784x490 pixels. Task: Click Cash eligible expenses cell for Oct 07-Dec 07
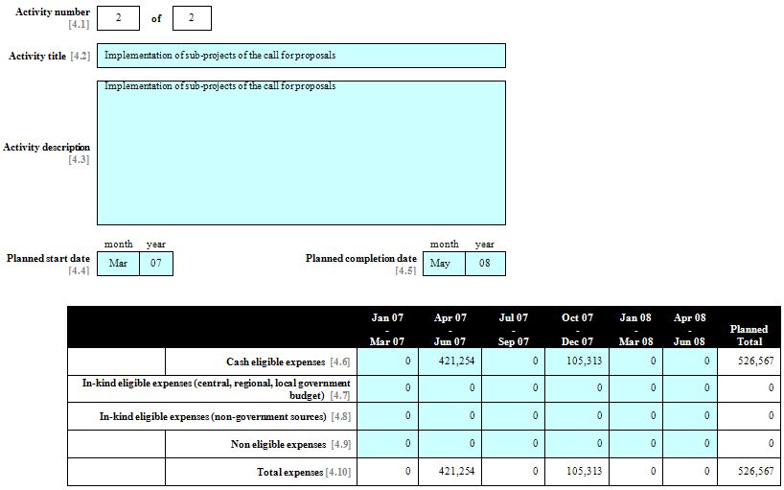[578, 362]
